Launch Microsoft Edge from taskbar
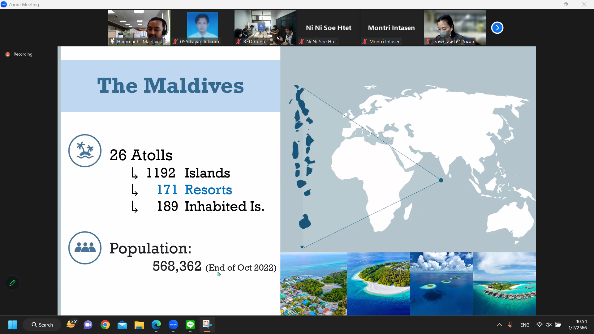 pyautogui.click(x=156, y=325)
